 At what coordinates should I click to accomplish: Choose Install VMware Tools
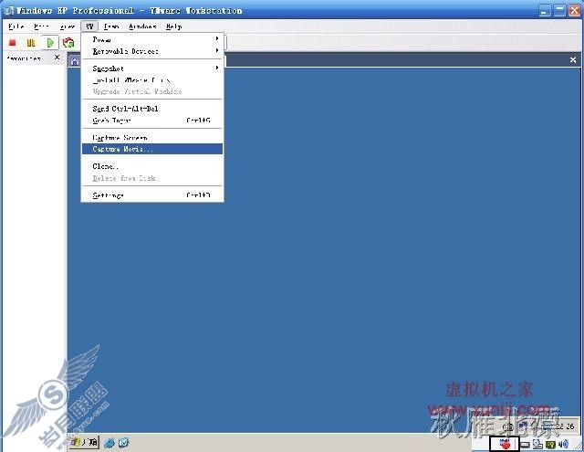click(x=152, y=80)
